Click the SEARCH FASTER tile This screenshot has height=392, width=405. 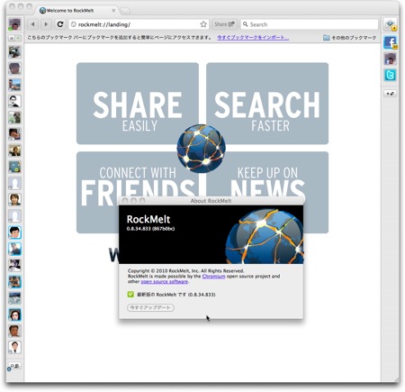pos(267,104)
